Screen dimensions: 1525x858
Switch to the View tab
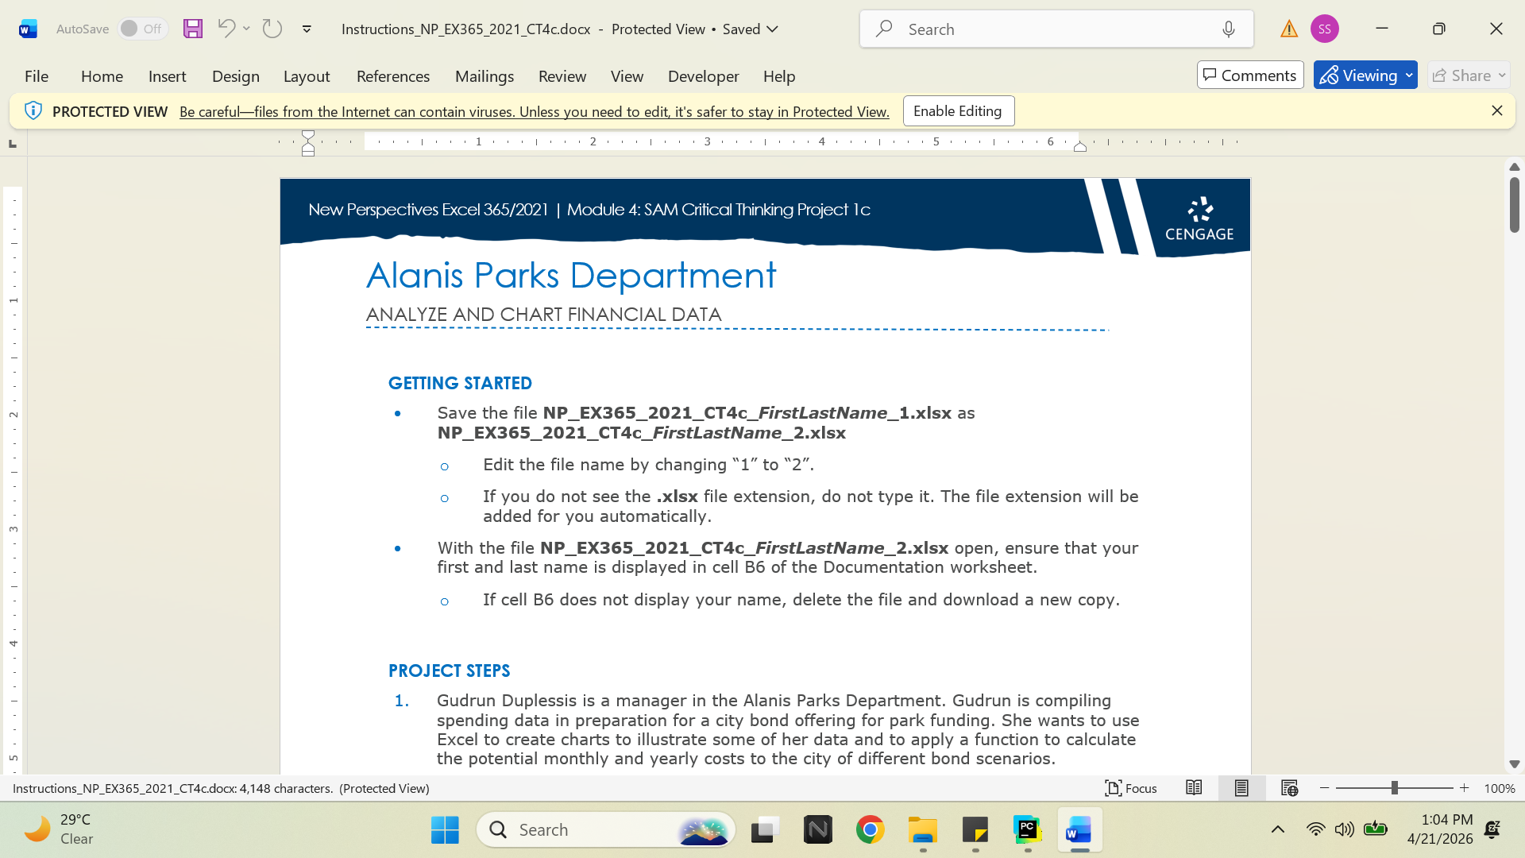(x=627, y=75)
